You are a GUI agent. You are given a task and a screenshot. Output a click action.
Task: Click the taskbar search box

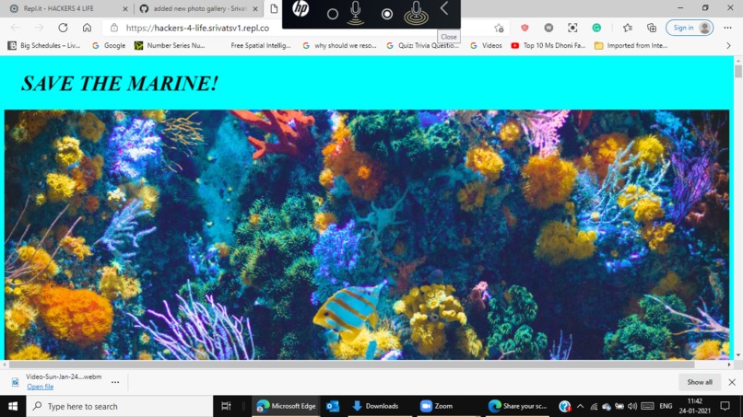(120, 406)
